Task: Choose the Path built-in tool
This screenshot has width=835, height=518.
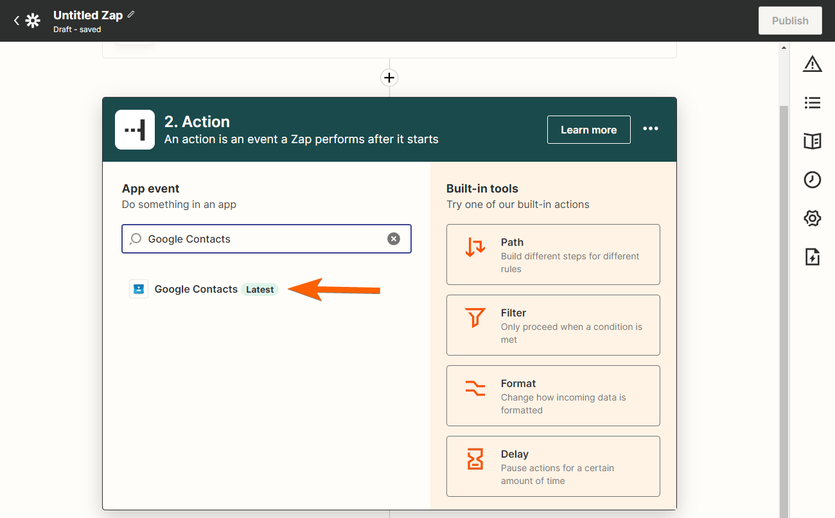Action: click(553, 254)
